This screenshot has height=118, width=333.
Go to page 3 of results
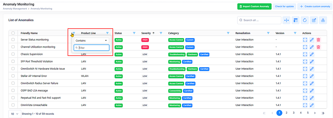point(294,113)
